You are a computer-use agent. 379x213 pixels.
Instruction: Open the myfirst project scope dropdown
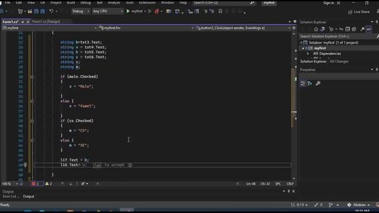tap(50, 28)
